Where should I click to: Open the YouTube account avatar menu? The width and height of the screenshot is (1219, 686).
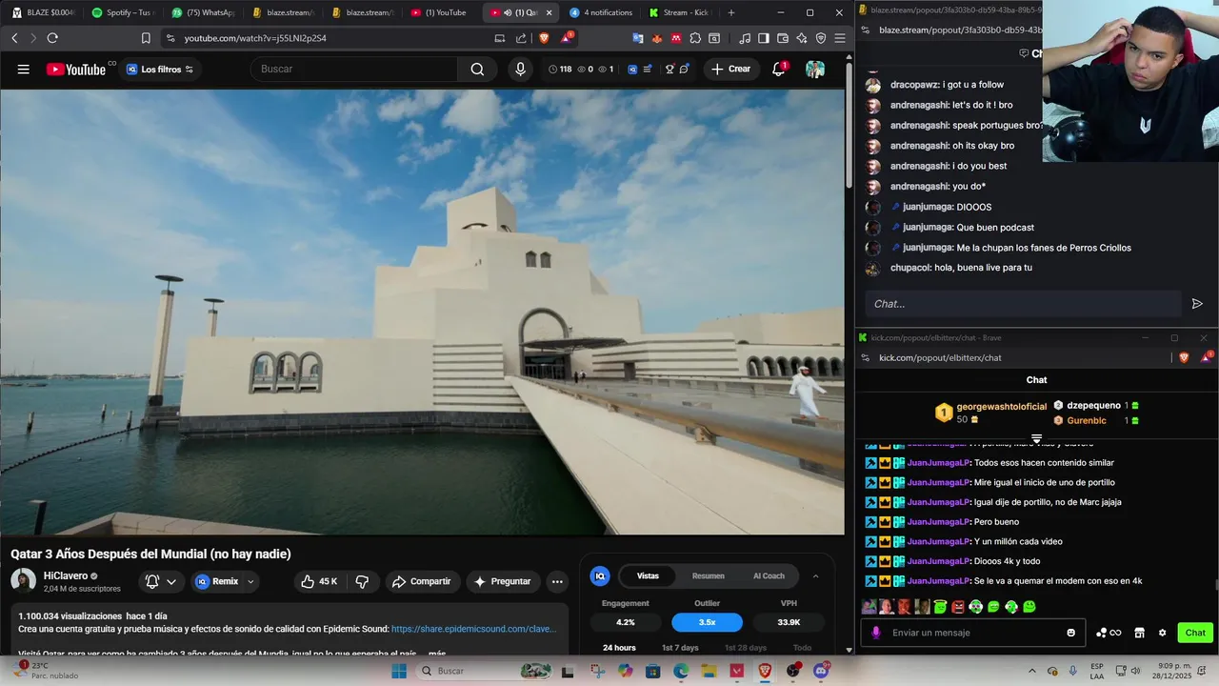[x=815, y=70]
